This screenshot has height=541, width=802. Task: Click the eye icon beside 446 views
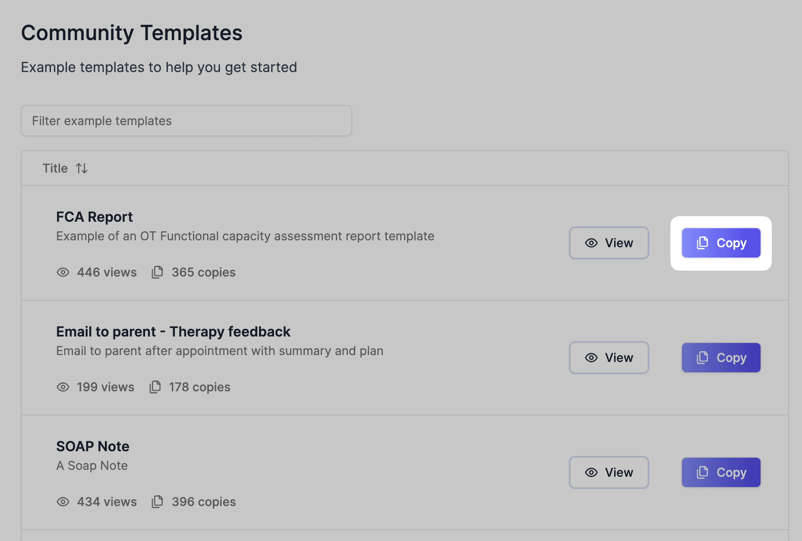pos(63,272)
